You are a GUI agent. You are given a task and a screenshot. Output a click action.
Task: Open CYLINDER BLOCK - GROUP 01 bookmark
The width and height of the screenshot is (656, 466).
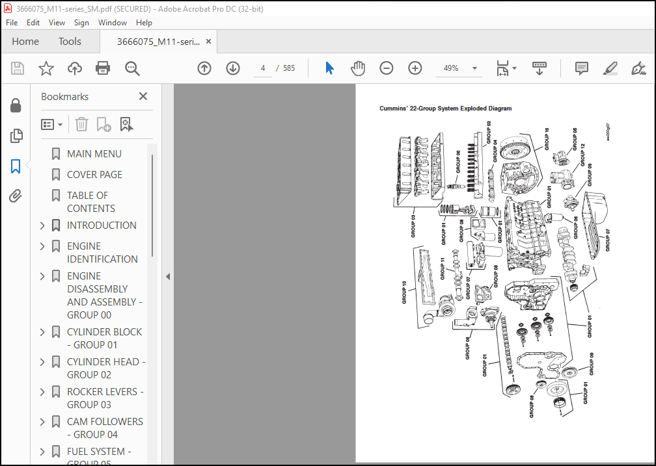pos(105,339)
